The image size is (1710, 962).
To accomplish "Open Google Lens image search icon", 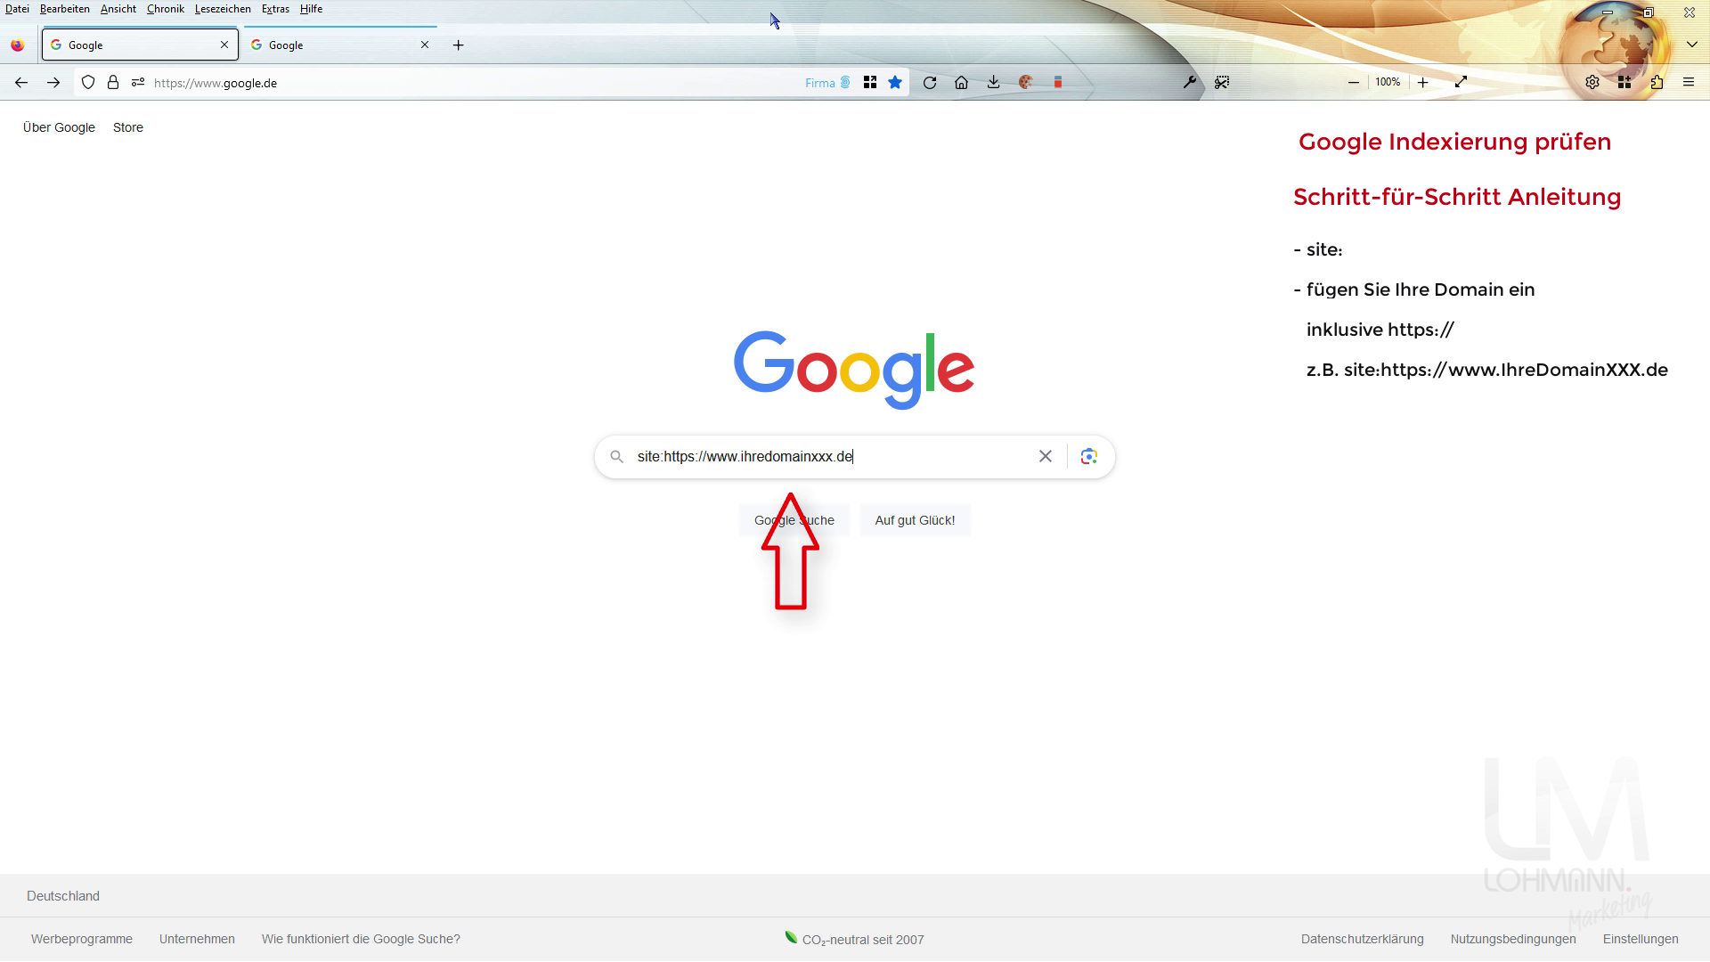I will 1088,457.
